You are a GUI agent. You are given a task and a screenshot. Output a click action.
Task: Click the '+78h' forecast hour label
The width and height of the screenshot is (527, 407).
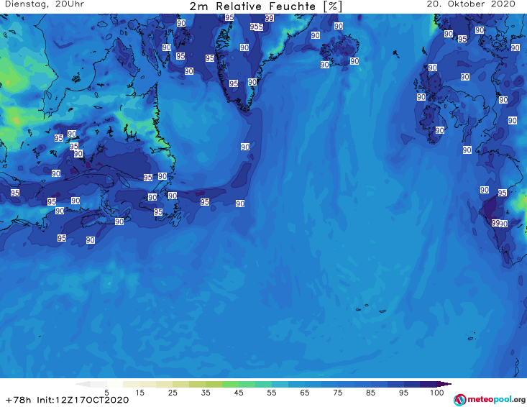click(x=19, y=400)
